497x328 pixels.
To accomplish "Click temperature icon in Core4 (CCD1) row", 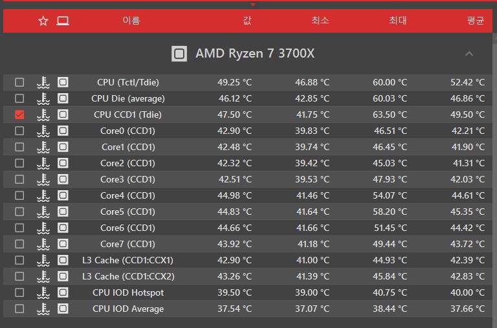I will pyautogui.click(x=43, y=195).
